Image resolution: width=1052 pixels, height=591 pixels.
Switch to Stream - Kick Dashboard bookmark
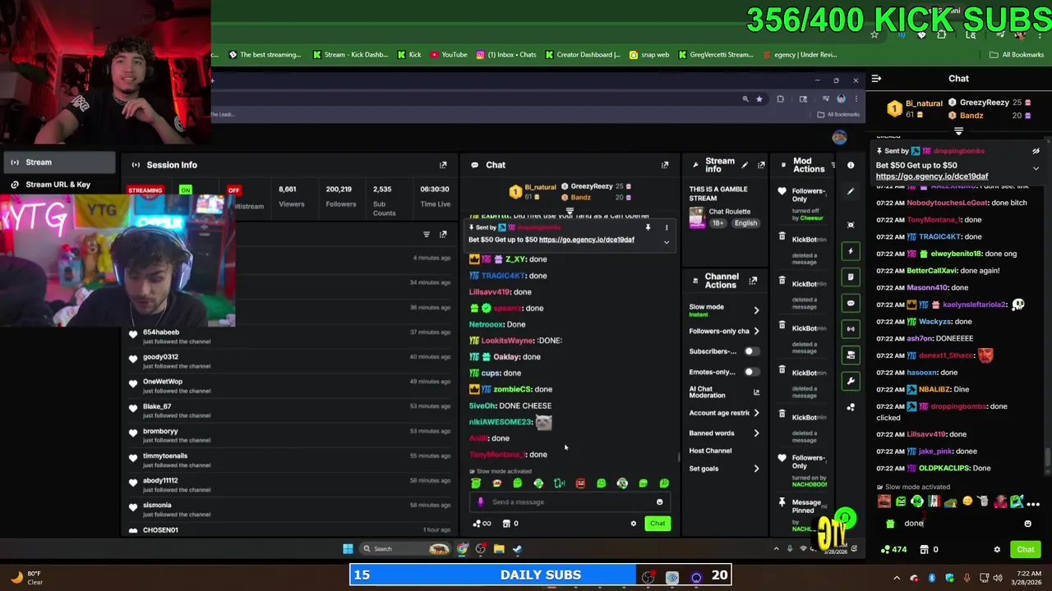pyautogui.click(x=351, y=55)
